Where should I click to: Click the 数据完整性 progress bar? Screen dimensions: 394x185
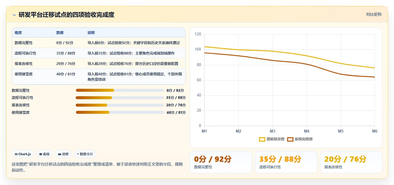(x=120, y=90)
